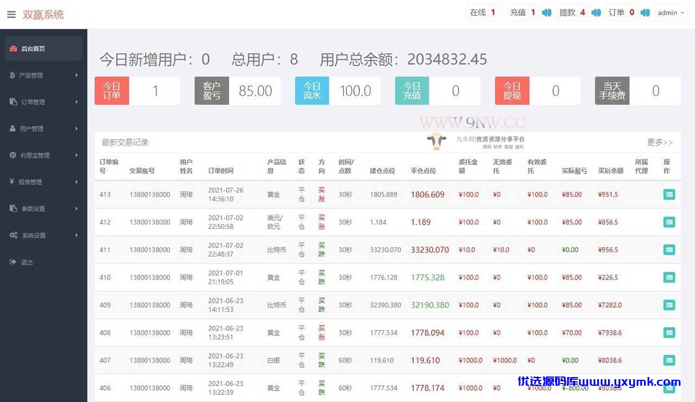Toggle the hamburger sidebar menu icon
The height and width of the screenshot is (402, 695).
[x=11, y=15]
